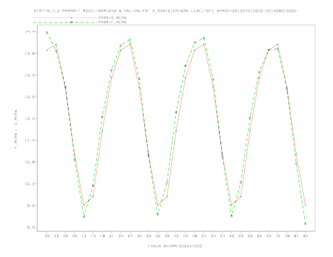Click the y-axis label F_MEAN | O_MEAN
The image size is (333, 257).
pos(16,129)
